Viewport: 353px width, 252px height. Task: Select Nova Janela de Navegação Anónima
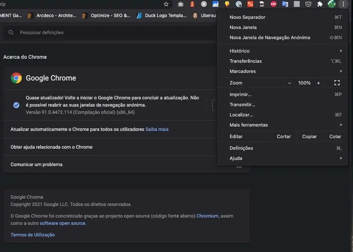(270, 37)
